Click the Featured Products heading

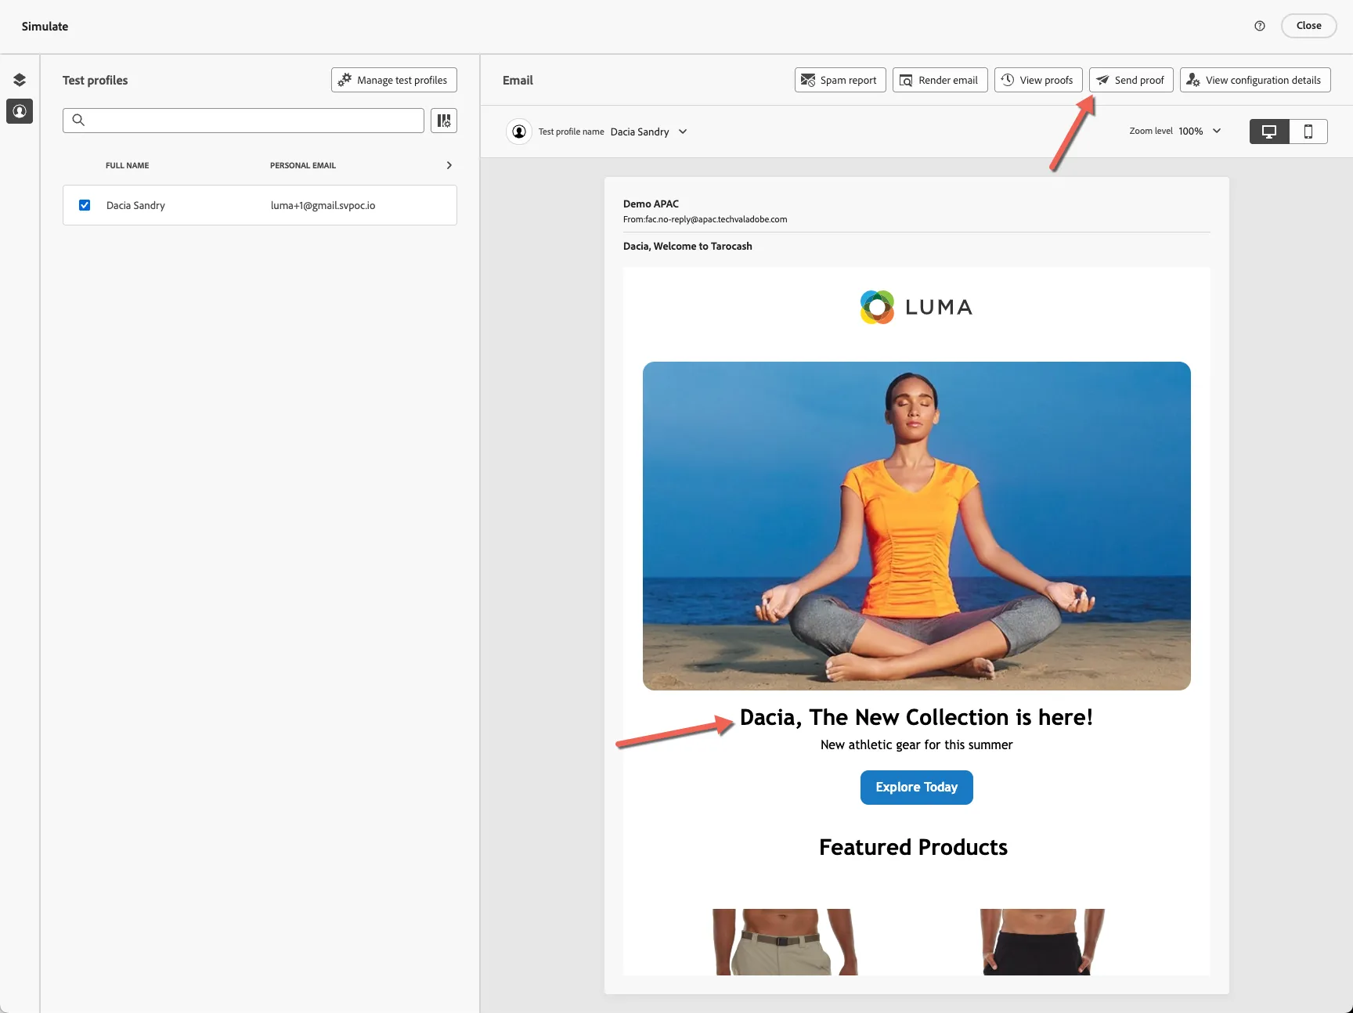click(x=913, y=847)
